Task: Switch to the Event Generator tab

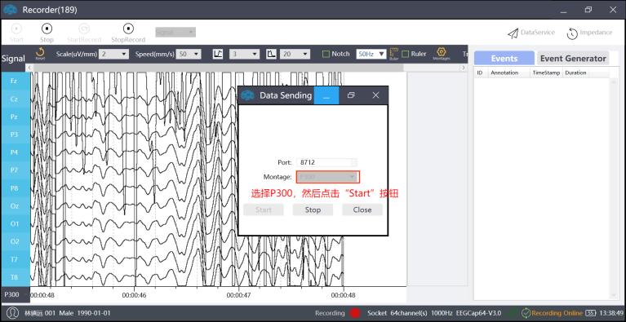Action: 573,58
